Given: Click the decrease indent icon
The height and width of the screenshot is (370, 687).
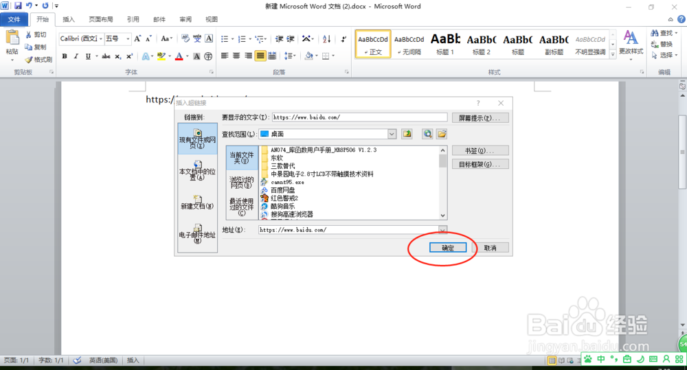Looking at the screenshot, I should pos(279,39).
